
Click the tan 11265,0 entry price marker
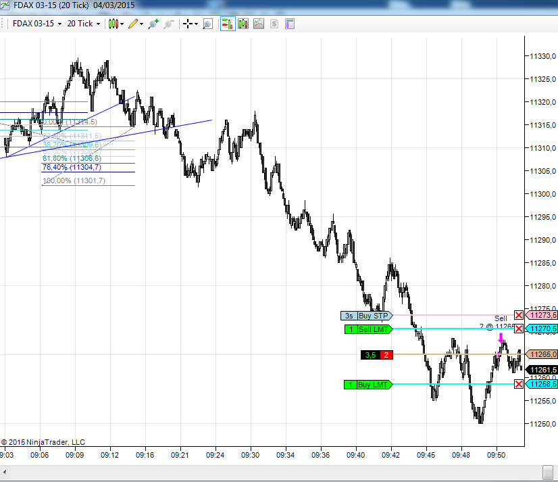point(542,354)
